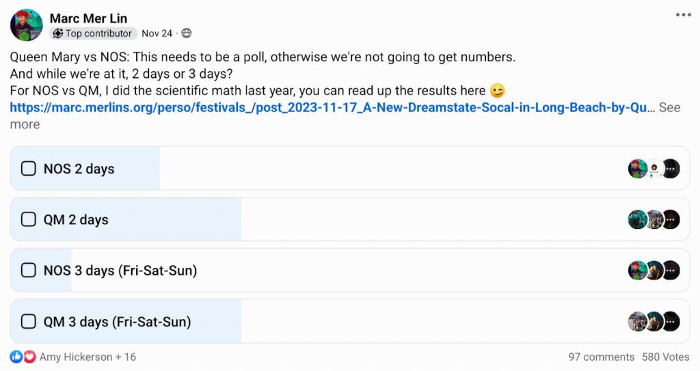The width and height of the screenshot is (700, 371).
Task: Click the "NOS 3 days (Fri-Sat-Sun)" label
Action: (120, 271)
